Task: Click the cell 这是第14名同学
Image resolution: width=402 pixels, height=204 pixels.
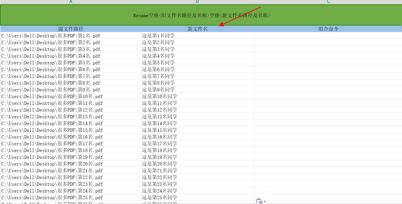Action: [197, 123]
